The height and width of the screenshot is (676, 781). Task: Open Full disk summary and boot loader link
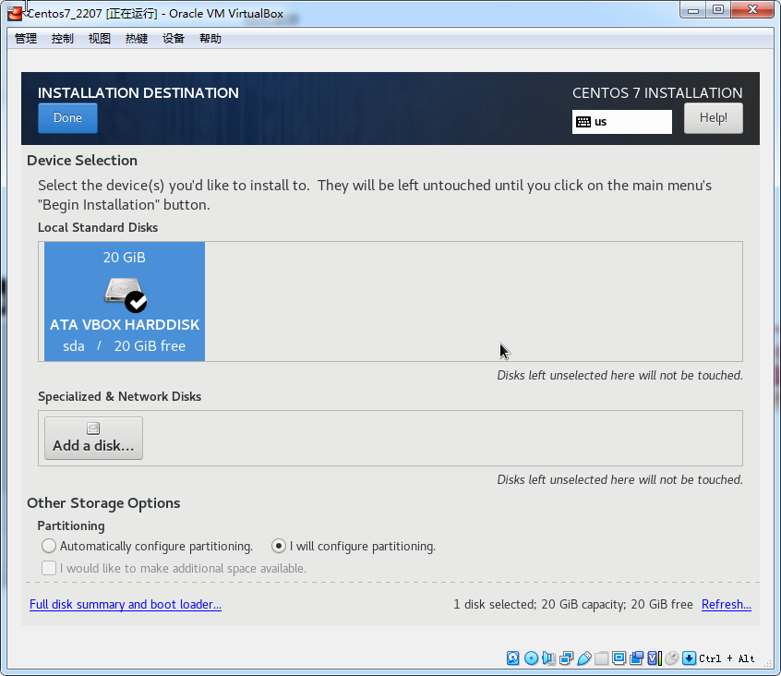(x=126, y=605)
